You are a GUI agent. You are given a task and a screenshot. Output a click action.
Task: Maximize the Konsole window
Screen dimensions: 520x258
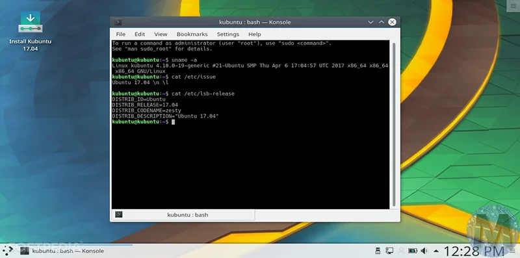pyautogui.click(x=382, y=22)
